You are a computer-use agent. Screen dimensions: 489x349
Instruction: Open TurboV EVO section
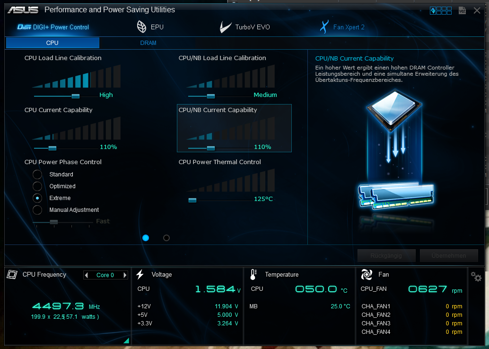click(245, 27)
